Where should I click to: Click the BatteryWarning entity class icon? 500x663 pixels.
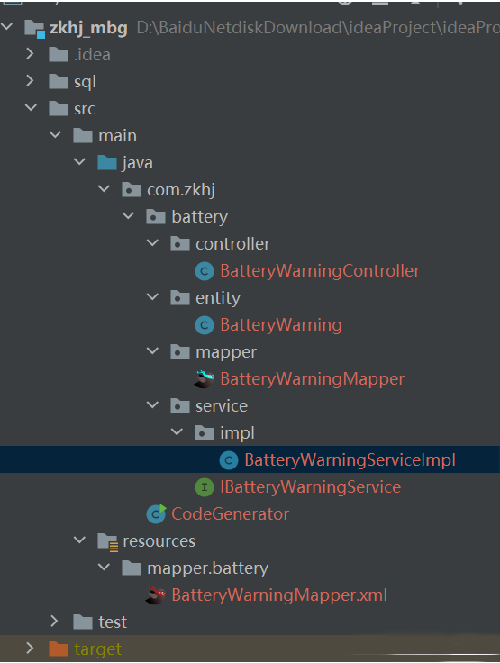point(205,325)
